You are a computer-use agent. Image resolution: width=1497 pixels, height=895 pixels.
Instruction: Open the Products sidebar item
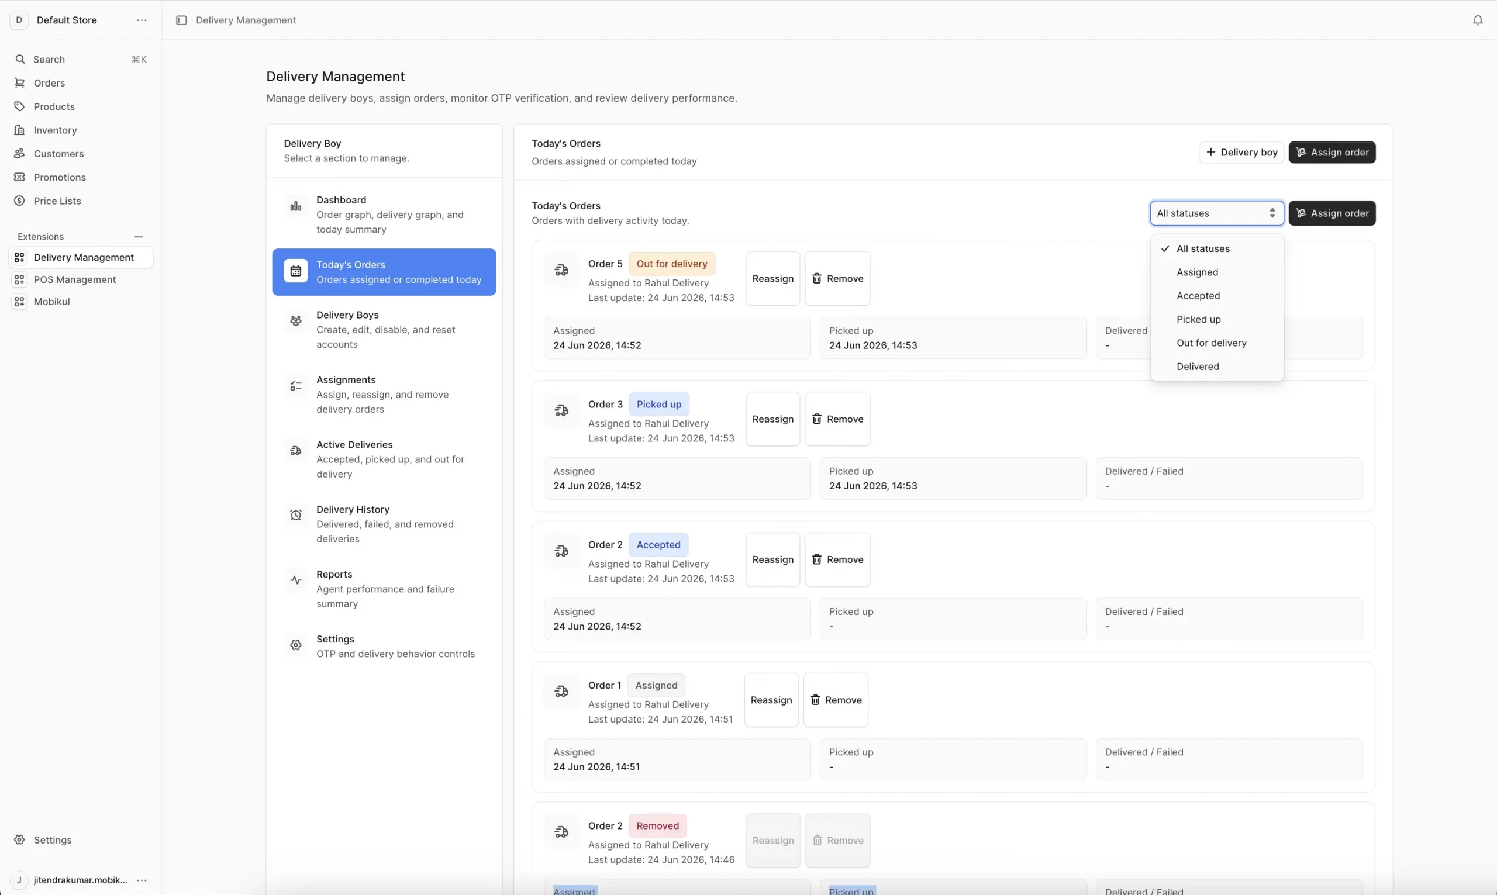(x=81, y=106)
